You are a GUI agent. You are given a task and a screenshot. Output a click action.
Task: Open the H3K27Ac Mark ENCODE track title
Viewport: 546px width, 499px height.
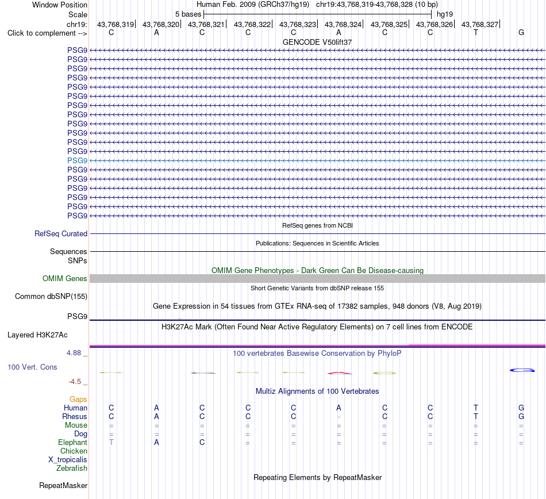(317, 327)
